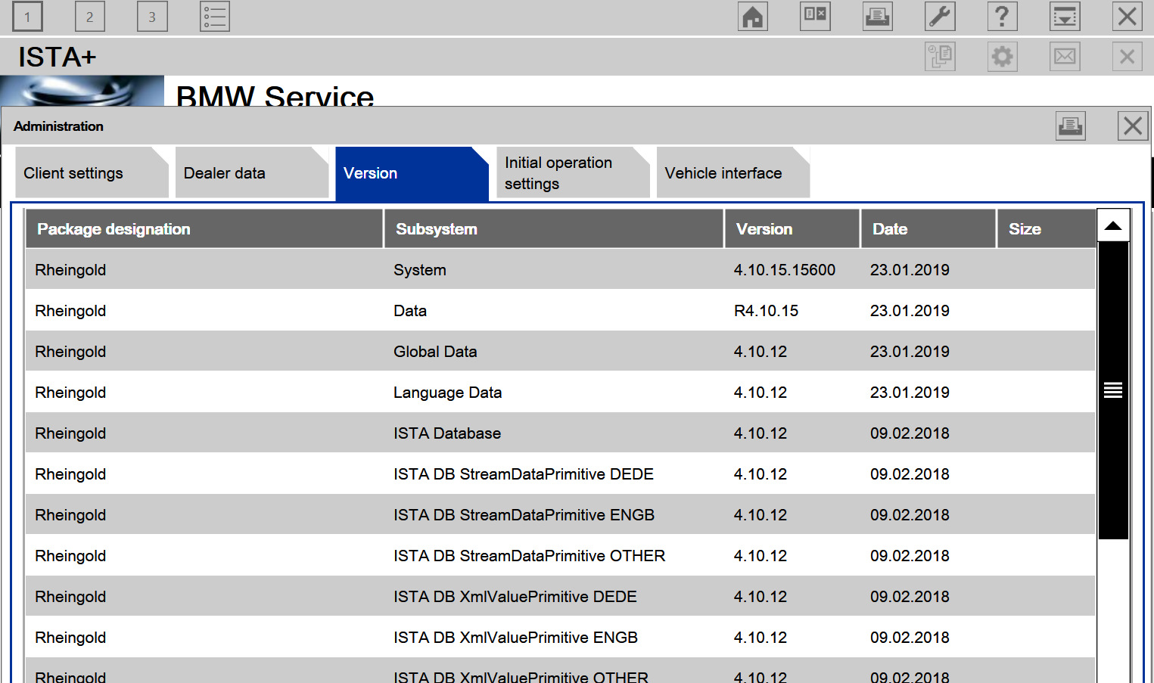Click the envelope mail icon
Screen dimensions: 1154x683
click(1065, 57)
